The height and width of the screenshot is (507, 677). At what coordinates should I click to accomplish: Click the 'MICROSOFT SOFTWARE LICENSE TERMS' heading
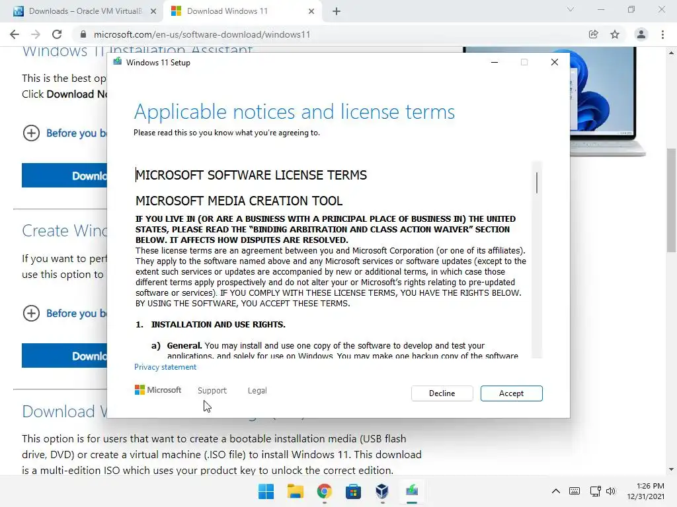tap(251, 175)
